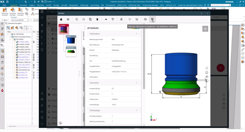Image resolution: width=245 pixels, height=132 pixels.
Task: Click the bounding-box nodes icon in Details toolbar
Action: (137, 19)
